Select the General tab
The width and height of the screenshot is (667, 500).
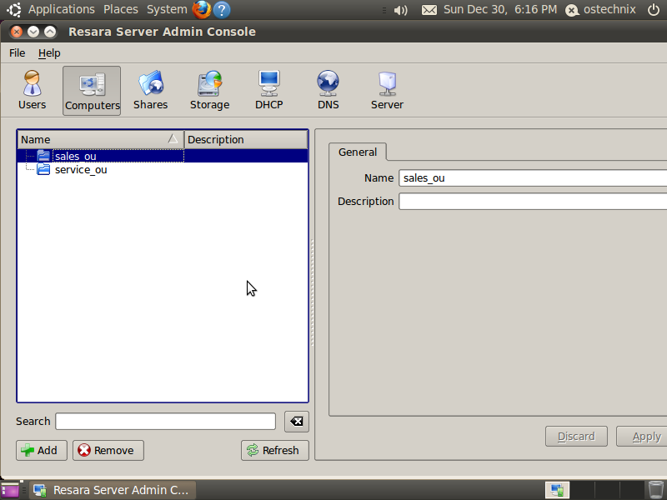(358, 152)
